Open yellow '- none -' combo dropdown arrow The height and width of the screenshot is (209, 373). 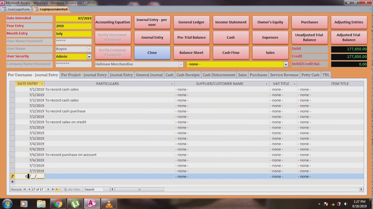(x=286, y=64)
